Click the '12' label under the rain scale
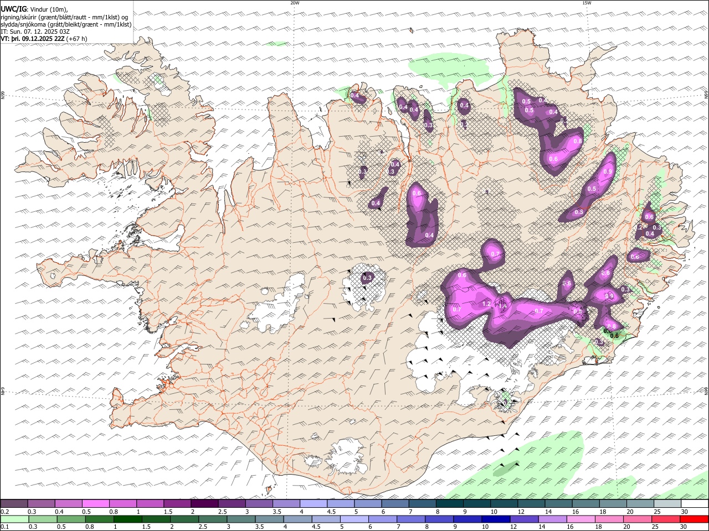The width and height of the screenshot is (709, 531). coord(514,527)
